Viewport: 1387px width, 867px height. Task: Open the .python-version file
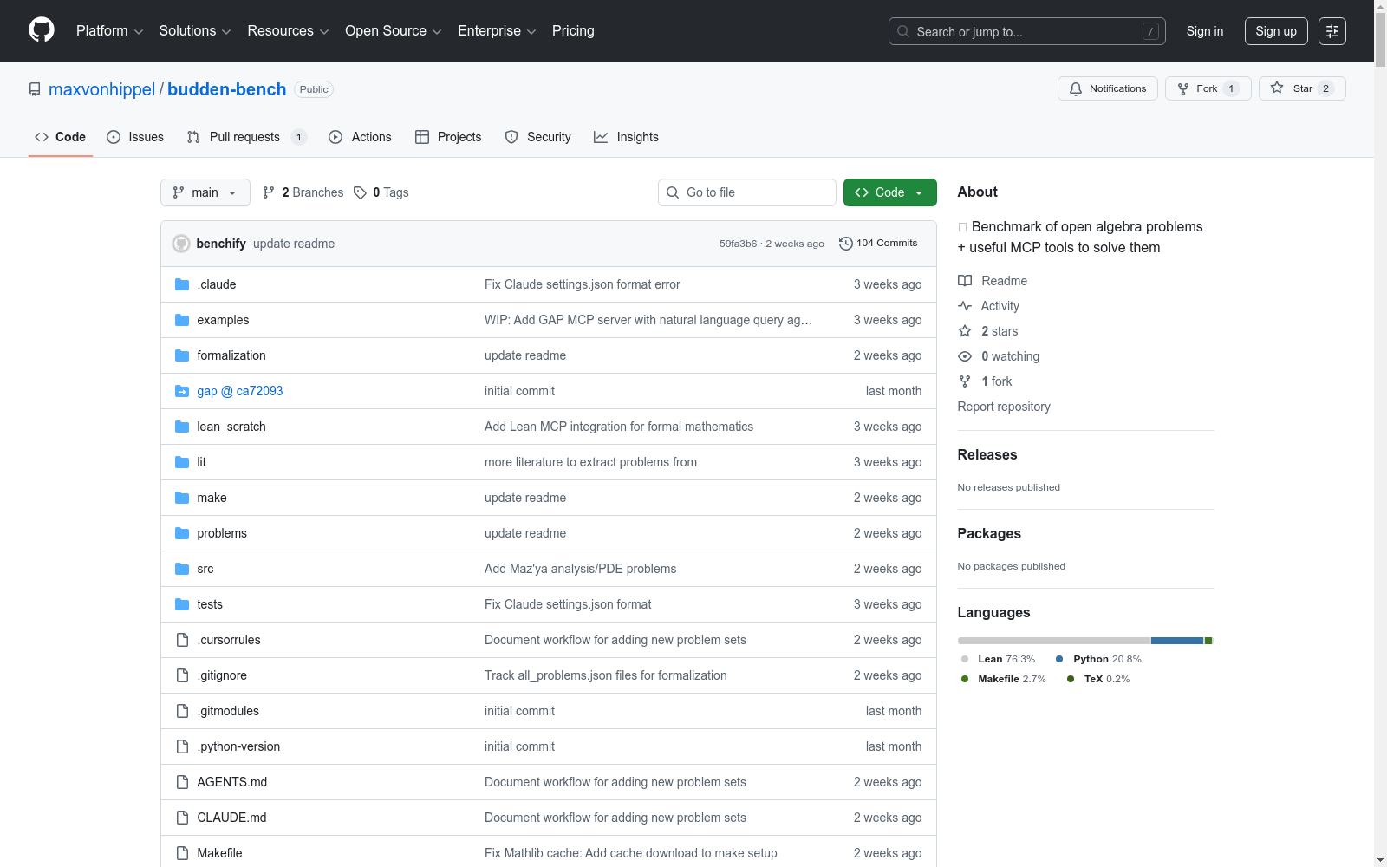click(x=238, y=746)
